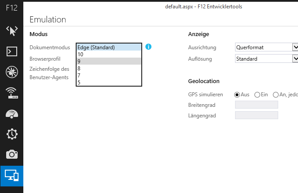
Task: Select the Emulation devices icon
Action: click(12, 176)
